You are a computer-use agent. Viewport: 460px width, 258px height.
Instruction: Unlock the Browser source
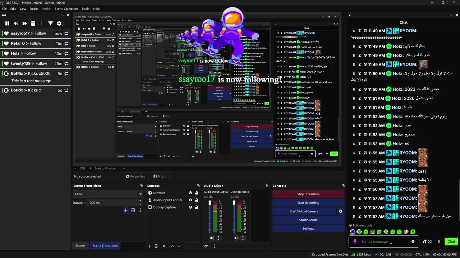tap(197, 193)
